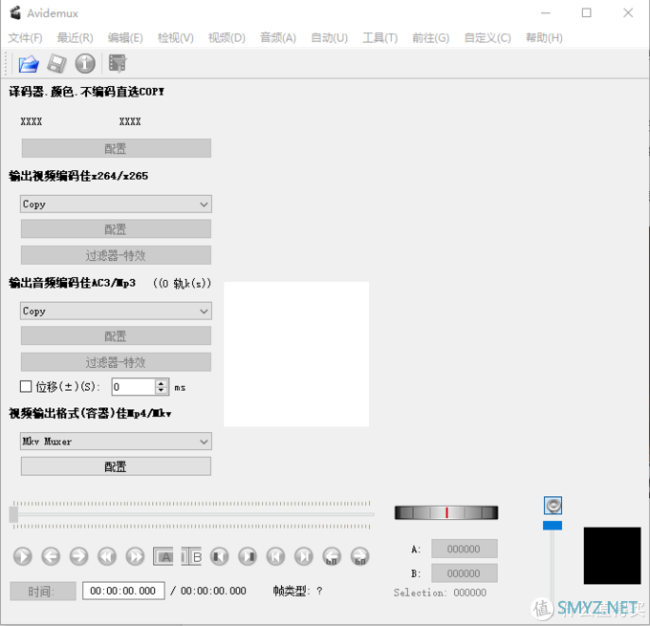Go to the next frame with the right arrow
This screenshot has width=650, height=626.
(78, 556)
